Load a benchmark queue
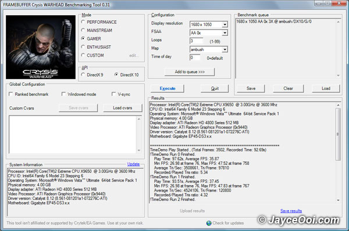 326,88
